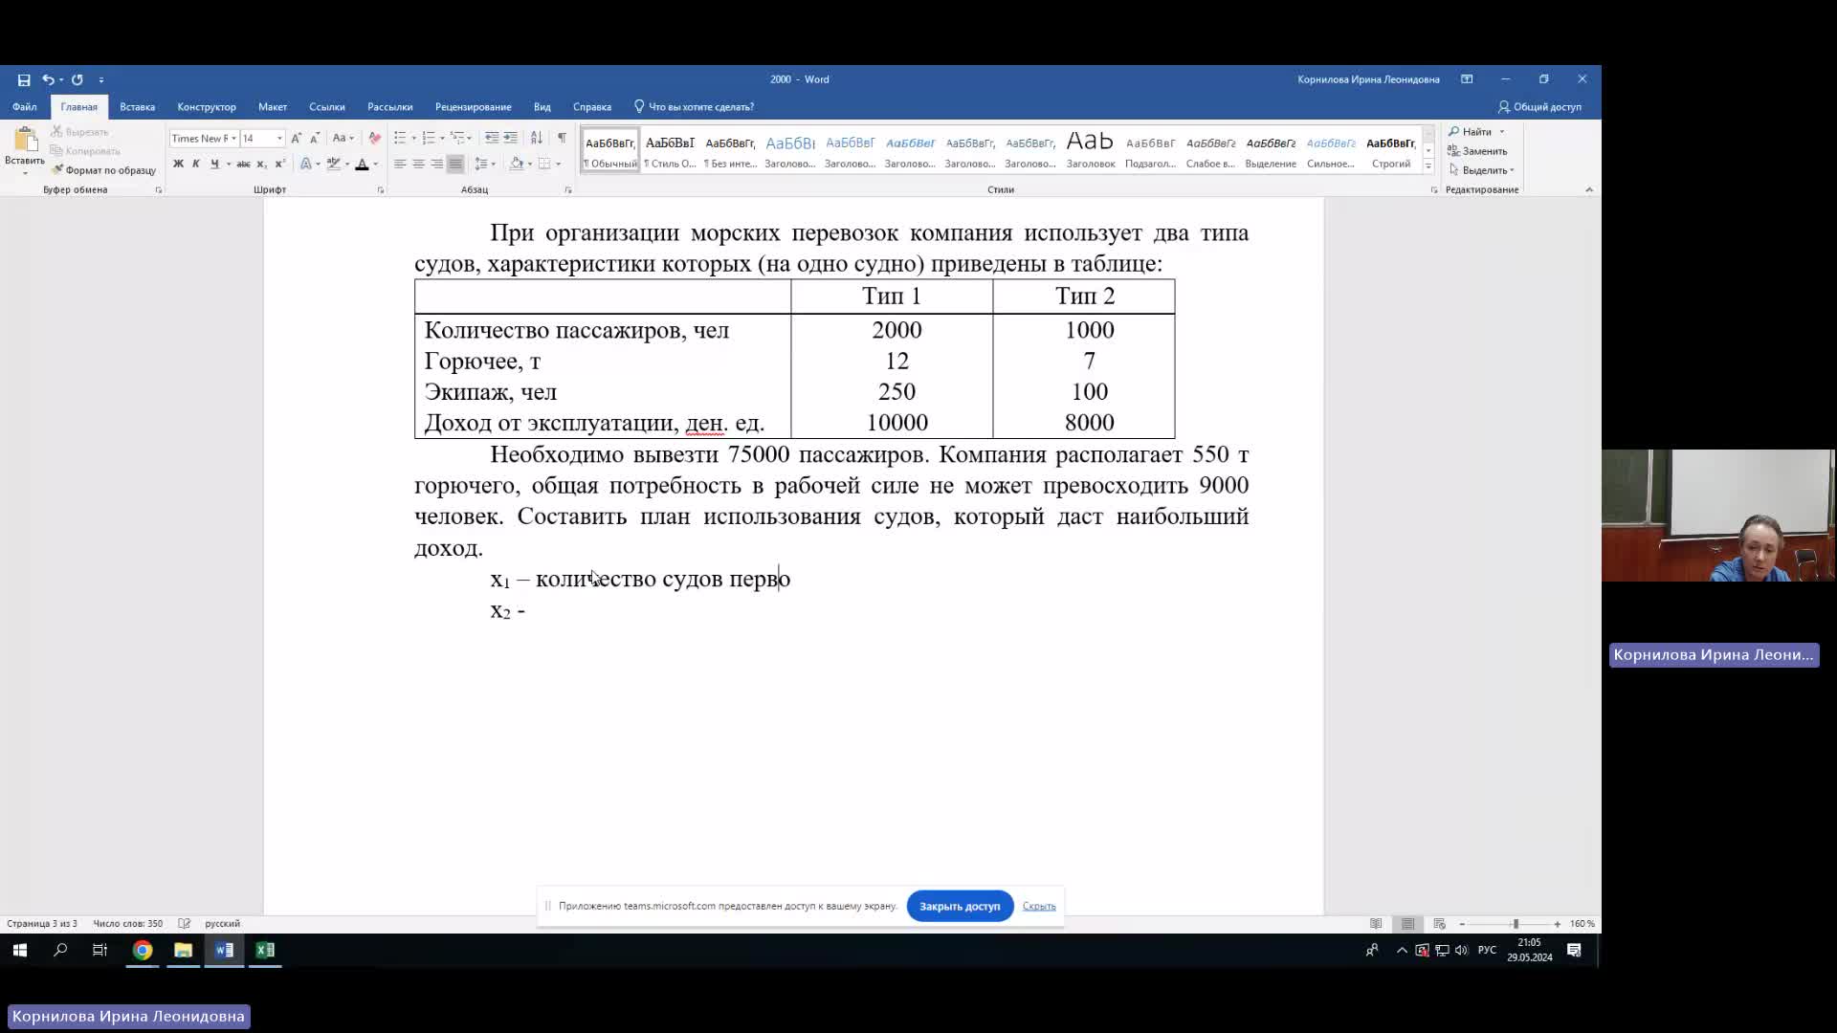Click the 'Скрыть' link in the sharing bar
Viewport: 1837px width, 1033px height.
pyautogui.click(x=1039, y=906)
